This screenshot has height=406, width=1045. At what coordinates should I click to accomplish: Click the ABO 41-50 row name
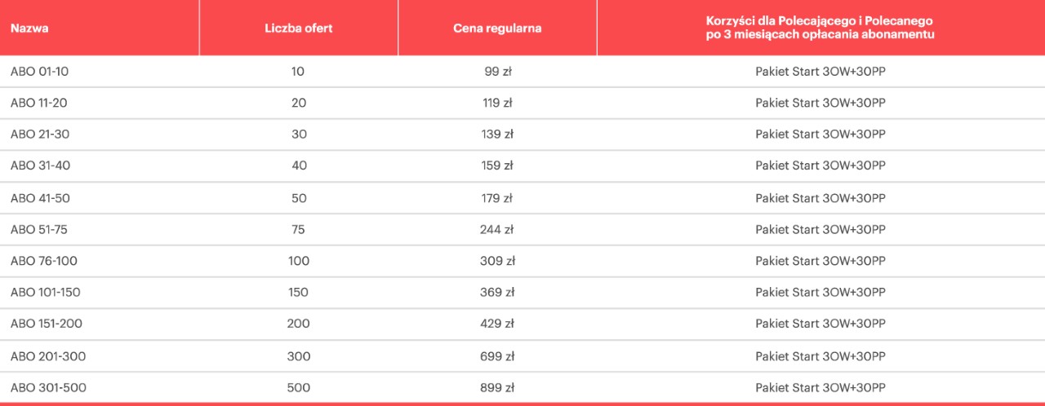point(41,198)
